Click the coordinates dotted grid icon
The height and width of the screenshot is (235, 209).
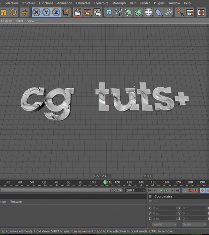150,202
